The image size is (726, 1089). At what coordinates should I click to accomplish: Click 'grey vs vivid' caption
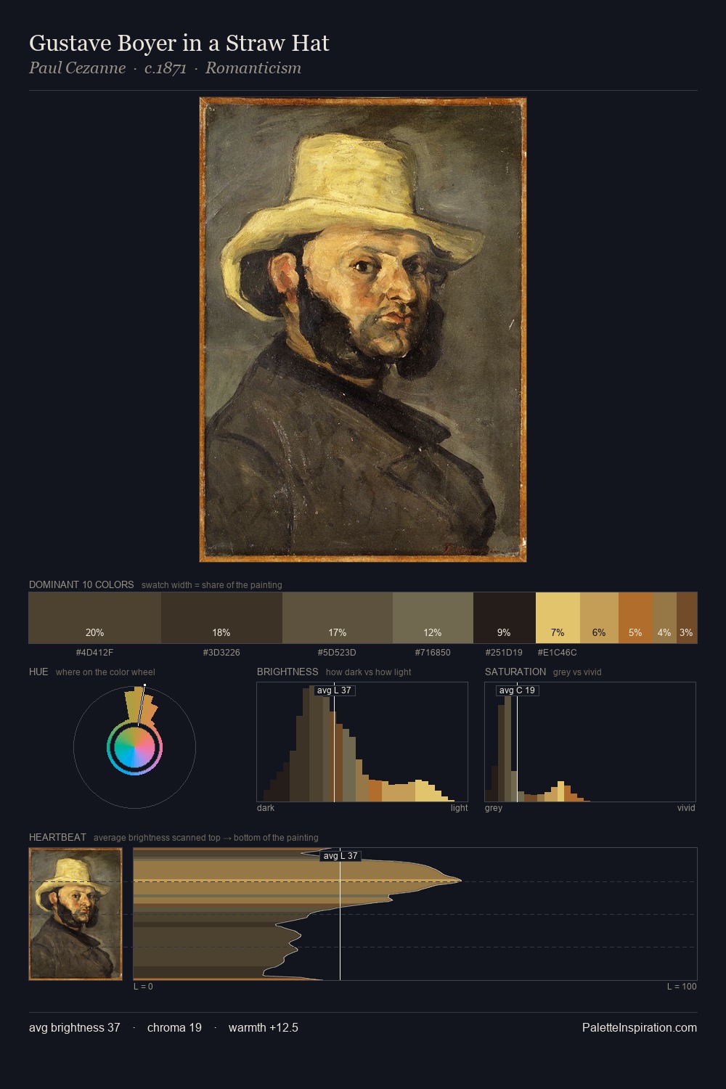point(577,672)
